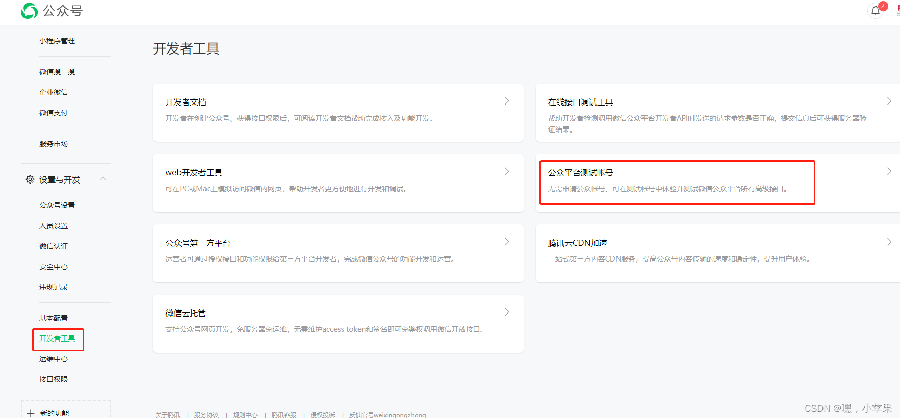Viewport: 900px width, 418px height.
Task: Click description under 开发者文档
Action: 300,118
